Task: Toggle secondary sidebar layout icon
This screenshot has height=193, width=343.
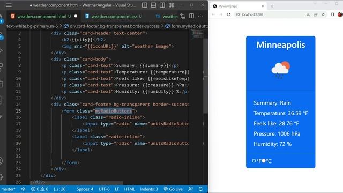Action: point(162,5)
